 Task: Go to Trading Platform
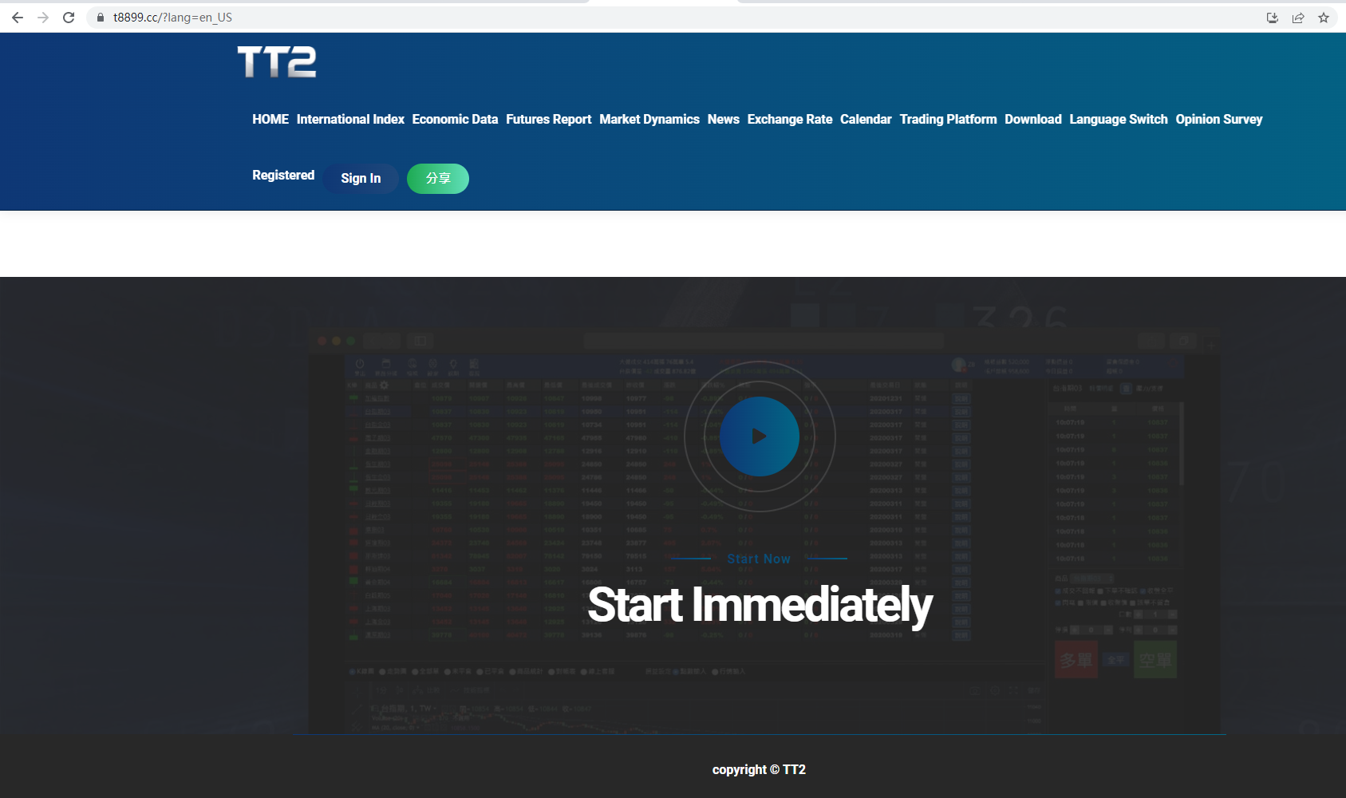tap(949, 119)
